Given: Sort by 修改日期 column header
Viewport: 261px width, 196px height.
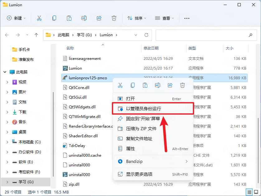Looking at the screenshot, I should pyautogui.click(x=151, y=48).
